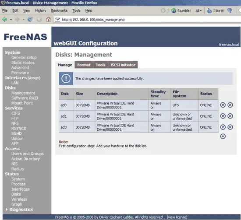The height and width of the screenshot is (220, 241).
Task: Open Active Directory settings
Action: [x=25, y=159]
